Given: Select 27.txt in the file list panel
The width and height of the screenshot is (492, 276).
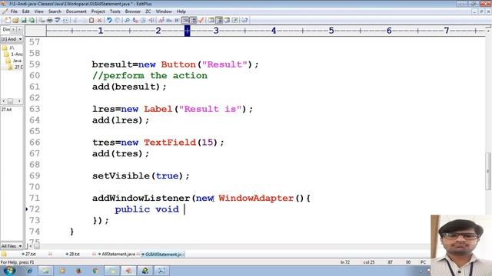Looking at the screenshot, I should point(6,110).
